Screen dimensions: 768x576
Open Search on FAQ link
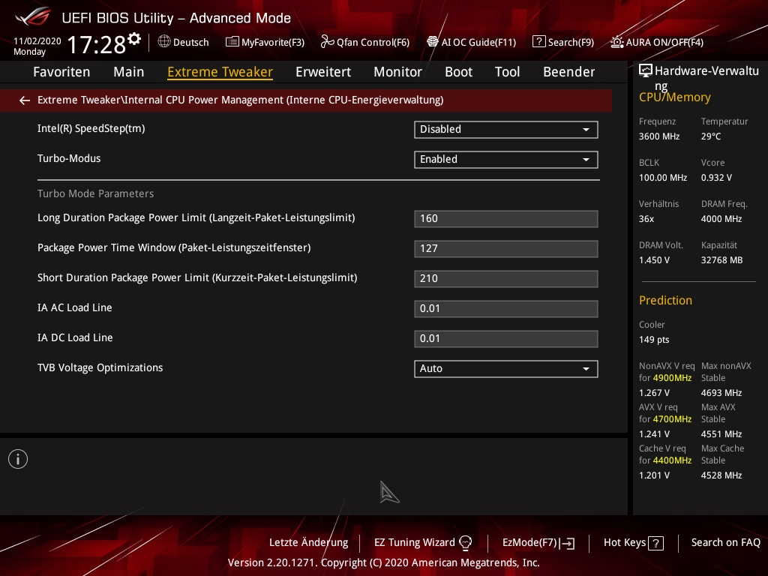coord(725,543)
